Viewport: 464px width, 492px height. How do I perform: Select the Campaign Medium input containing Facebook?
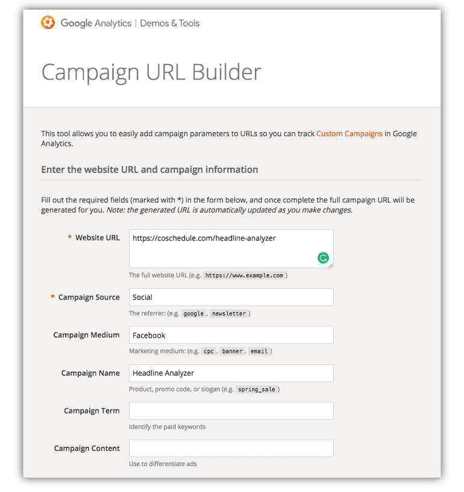[231, 335]
